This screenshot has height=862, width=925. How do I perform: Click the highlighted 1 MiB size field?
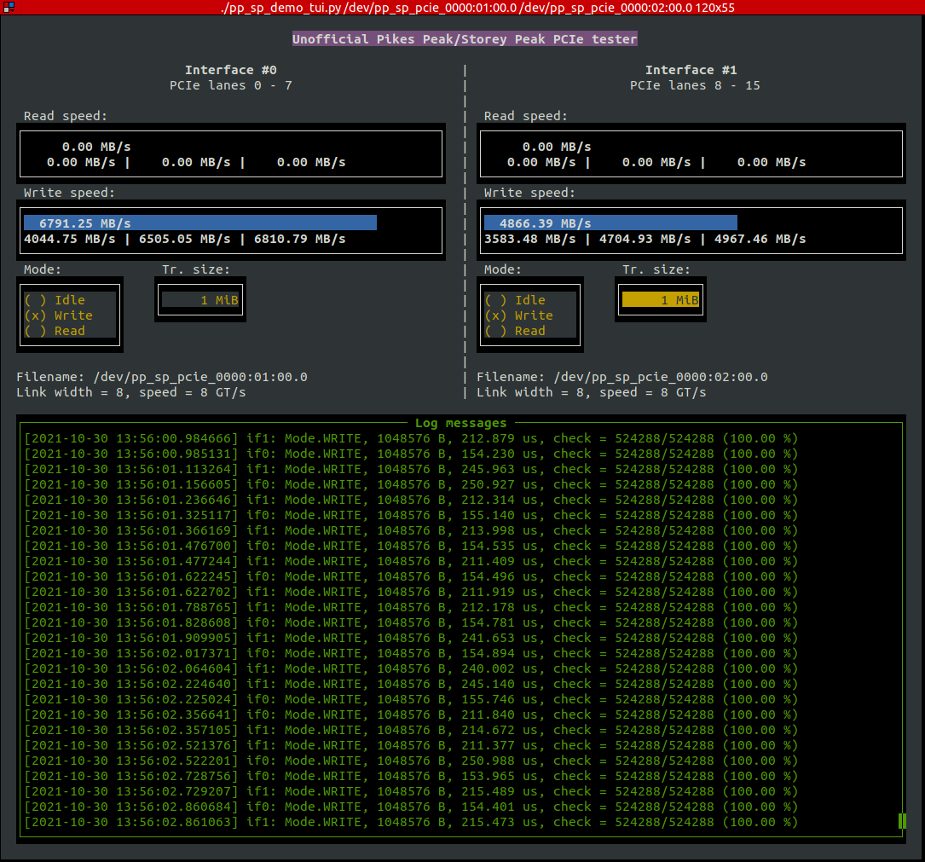[x=661, y=298]
